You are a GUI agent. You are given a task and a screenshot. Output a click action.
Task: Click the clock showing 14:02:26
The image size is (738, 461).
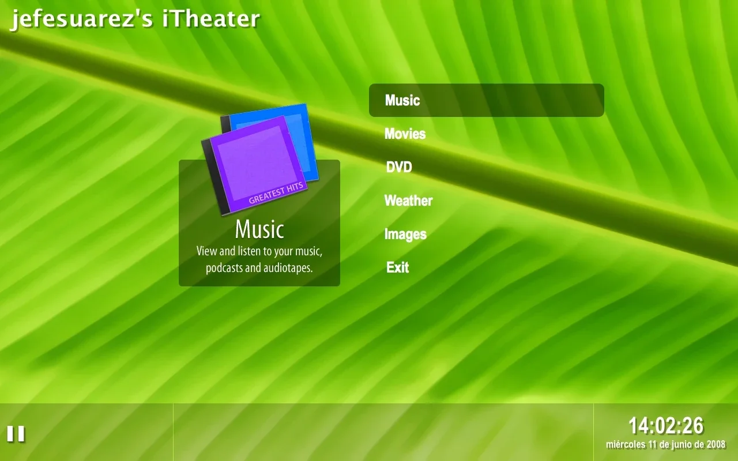pyautogui.click(x=666, y=426)
